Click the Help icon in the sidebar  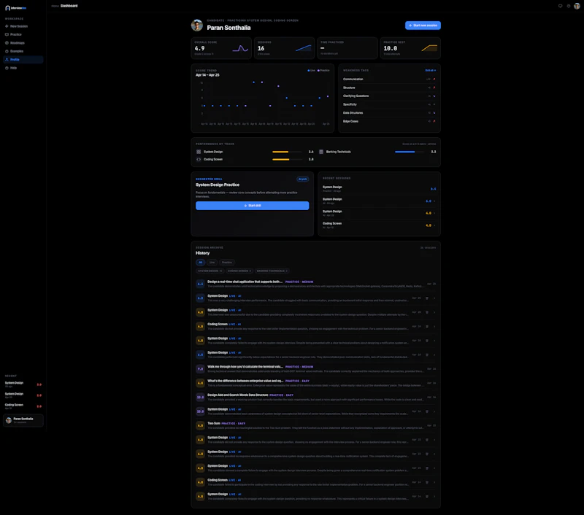coord(7,68)
